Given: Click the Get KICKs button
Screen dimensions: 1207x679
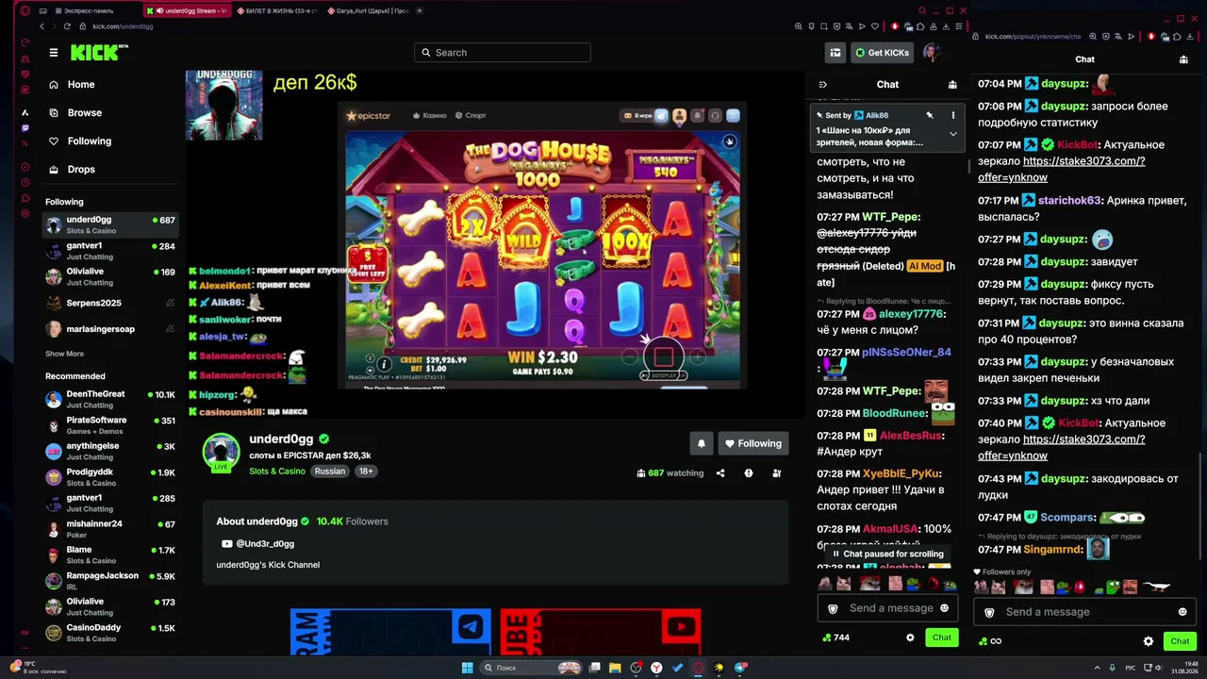Looking at the screenshot, I should [x=882, y=53].
